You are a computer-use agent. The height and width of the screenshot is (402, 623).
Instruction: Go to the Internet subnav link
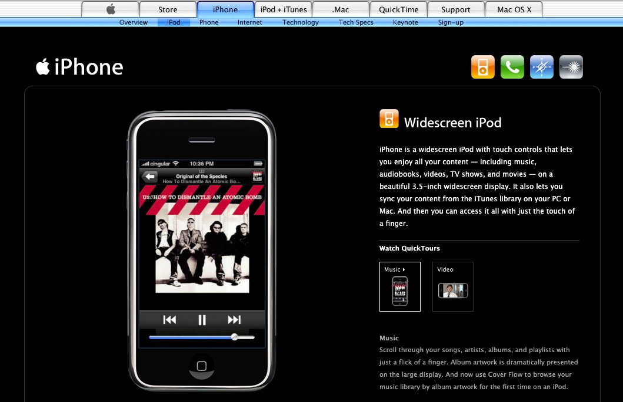click(250, 22)
